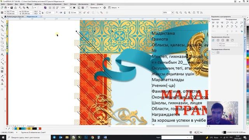
Task: Open Telegram from taskbar
Action: (x=54, y=137)
